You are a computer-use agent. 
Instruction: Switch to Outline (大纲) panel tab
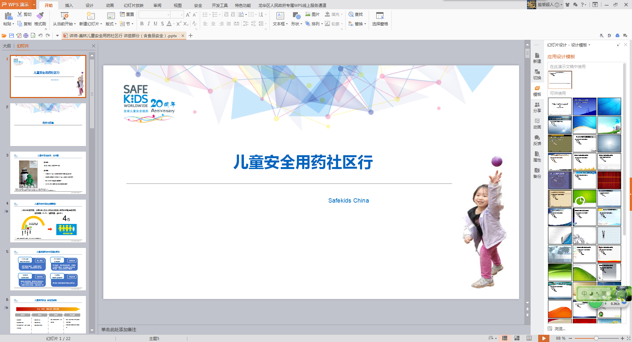pyautogui.click(x=7, y=46)
